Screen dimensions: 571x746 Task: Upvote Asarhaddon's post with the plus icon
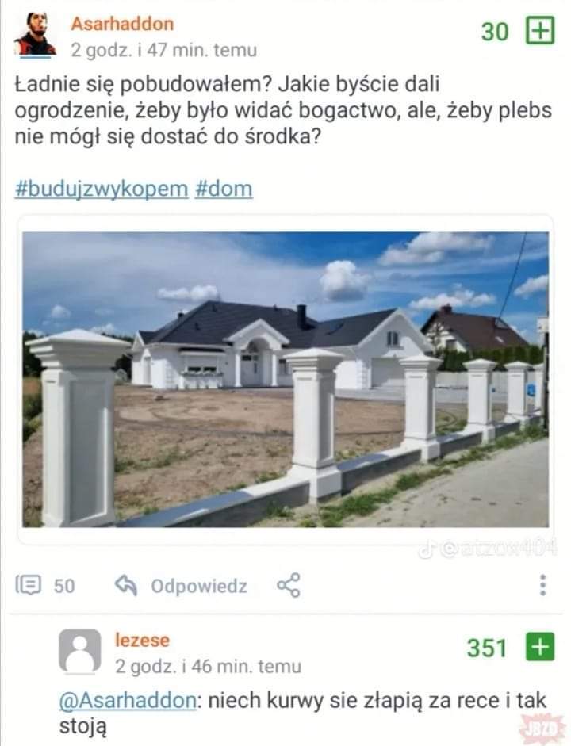tap(539, 30)
